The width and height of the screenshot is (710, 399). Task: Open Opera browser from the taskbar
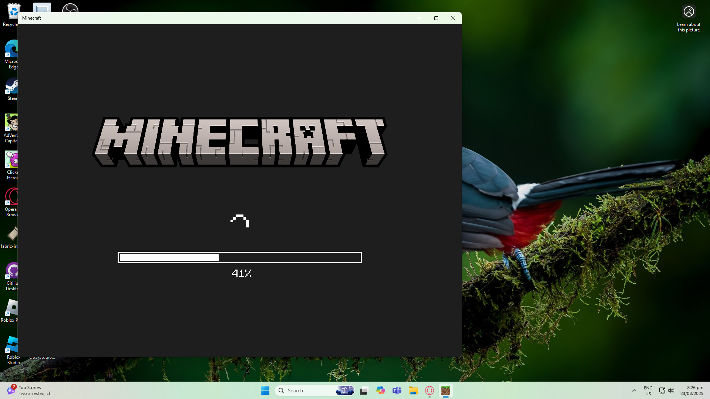(x=429, y=390)
